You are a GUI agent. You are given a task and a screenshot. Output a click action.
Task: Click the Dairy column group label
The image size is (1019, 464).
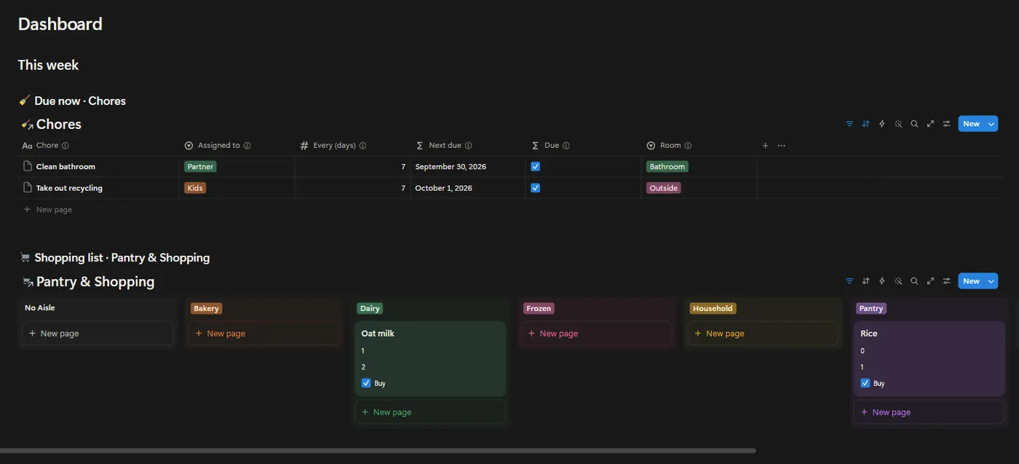coord(370,308)
